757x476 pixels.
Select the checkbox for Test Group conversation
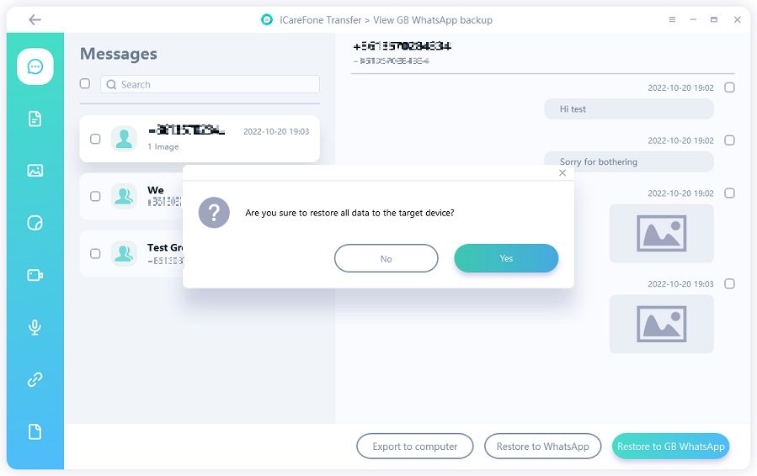95,253
